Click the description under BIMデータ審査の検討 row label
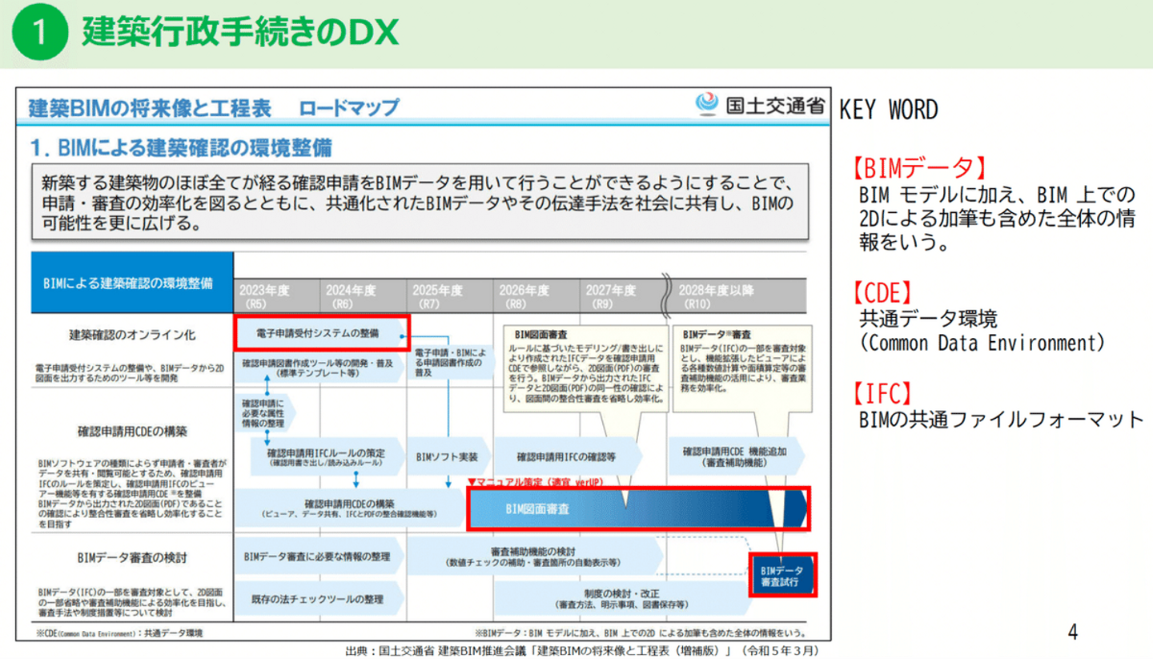This screenshot has width=1153, height=659. 131,601
